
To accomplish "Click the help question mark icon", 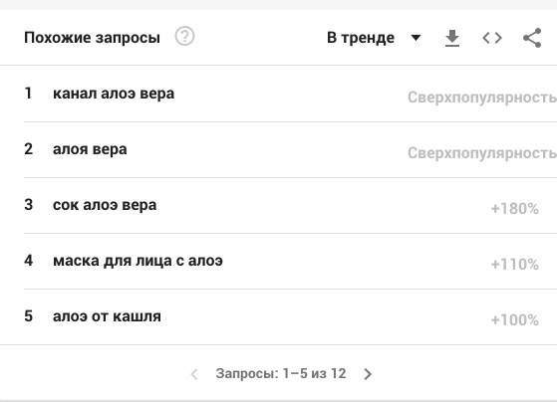I will (x=184, y=36).
